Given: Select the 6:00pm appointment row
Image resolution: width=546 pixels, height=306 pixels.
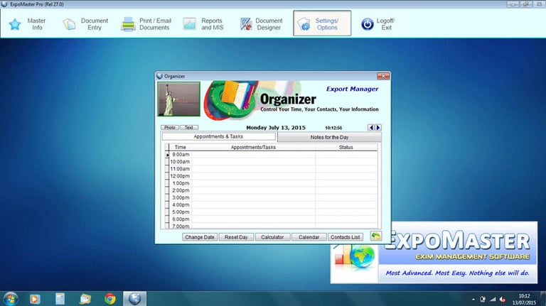Looking at the screenshot, I should point(271,219).
